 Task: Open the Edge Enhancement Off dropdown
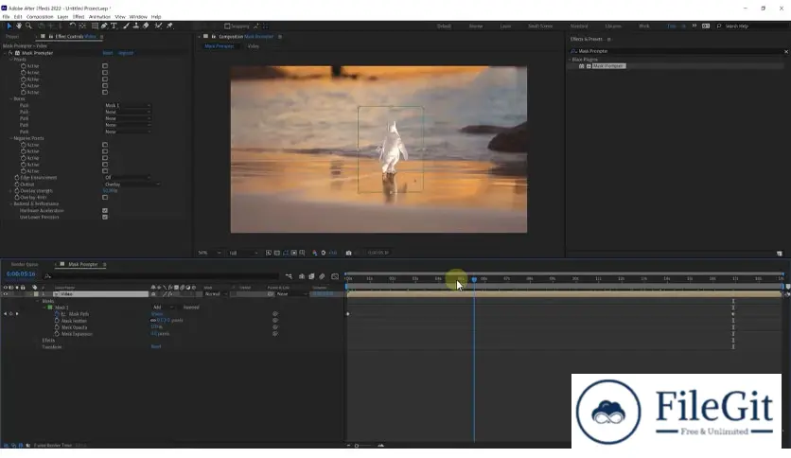(x=127, y=178)
